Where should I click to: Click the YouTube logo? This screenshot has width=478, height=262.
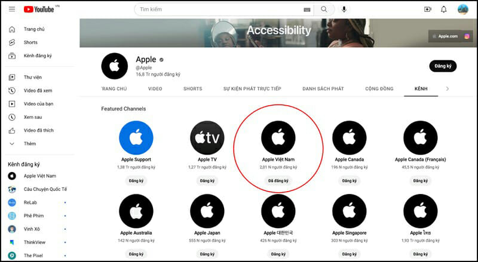coord(39,10)
